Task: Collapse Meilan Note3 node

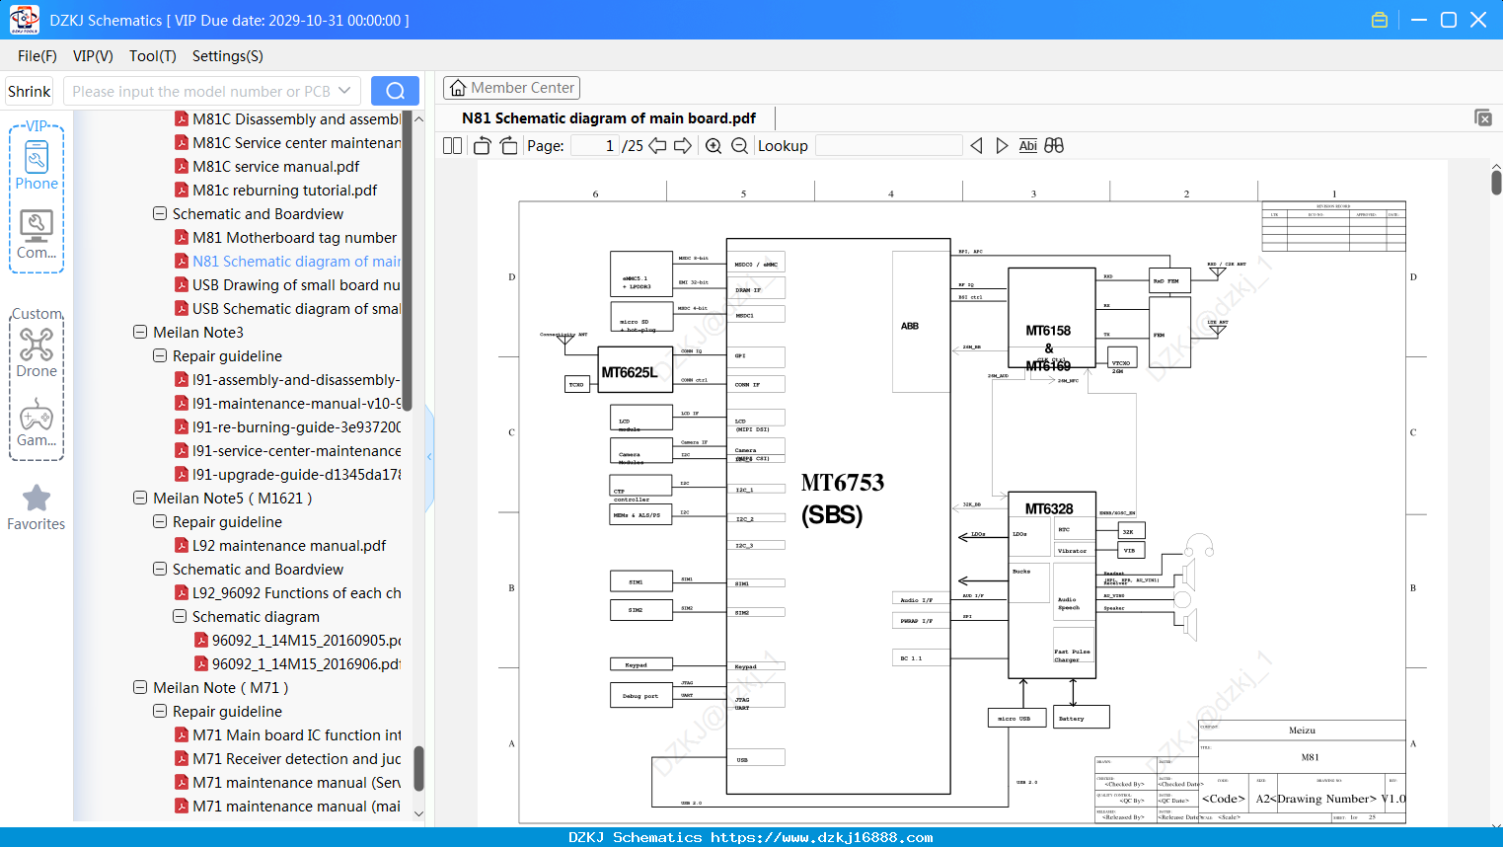Action: (x=140, y=332)
